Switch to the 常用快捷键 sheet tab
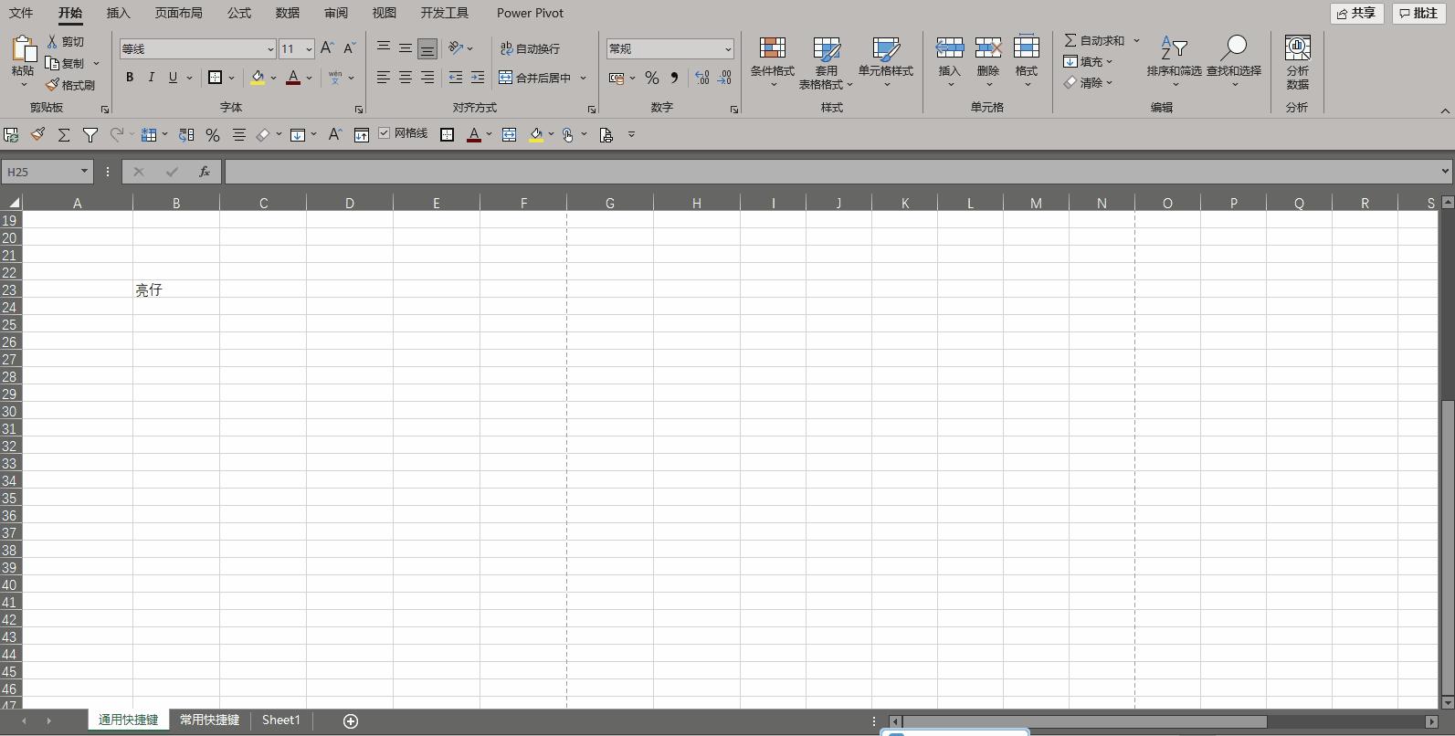The height and width of the screenshot is (736, 1455). pos(209,720)
